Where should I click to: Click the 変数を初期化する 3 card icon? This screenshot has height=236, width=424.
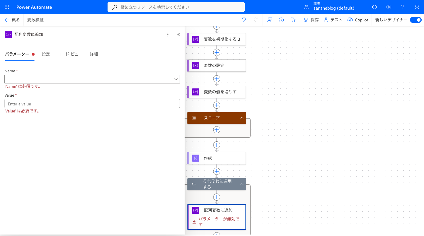point(195,39)
